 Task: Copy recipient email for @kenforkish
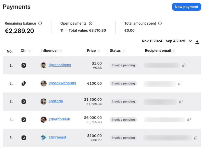(x=189, y=120)
